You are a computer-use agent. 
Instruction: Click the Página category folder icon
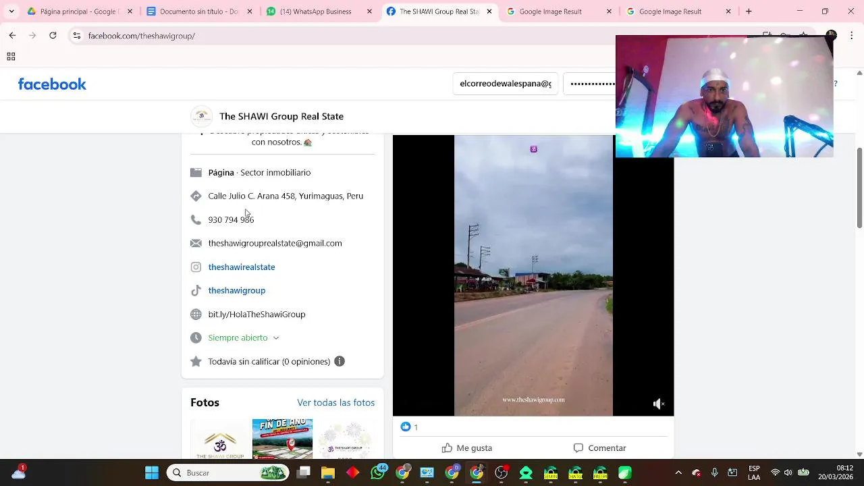[196, 173]
